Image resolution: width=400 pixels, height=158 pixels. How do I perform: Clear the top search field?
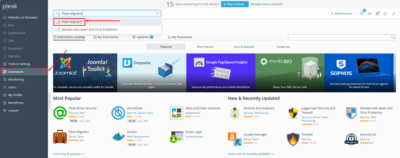click(x=158, y=14)
